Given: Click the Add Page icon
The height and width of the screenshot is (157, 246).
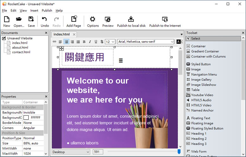Looking at the screenshot, I should (74, 20).
